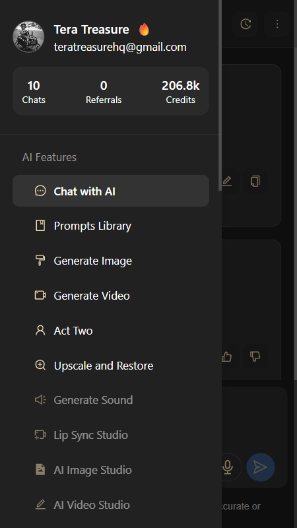
Task: Click the Prompts Library book icon
Action: [x=40, y=226]
